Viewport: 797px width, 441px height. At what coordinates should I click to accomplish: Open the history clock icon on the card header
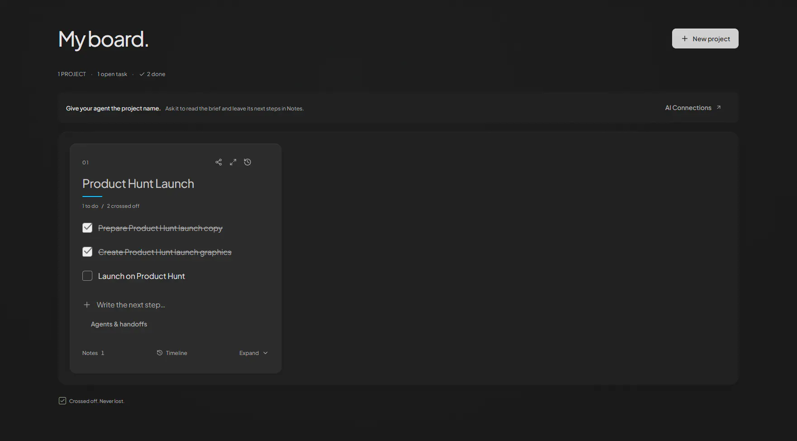[248, 162]
